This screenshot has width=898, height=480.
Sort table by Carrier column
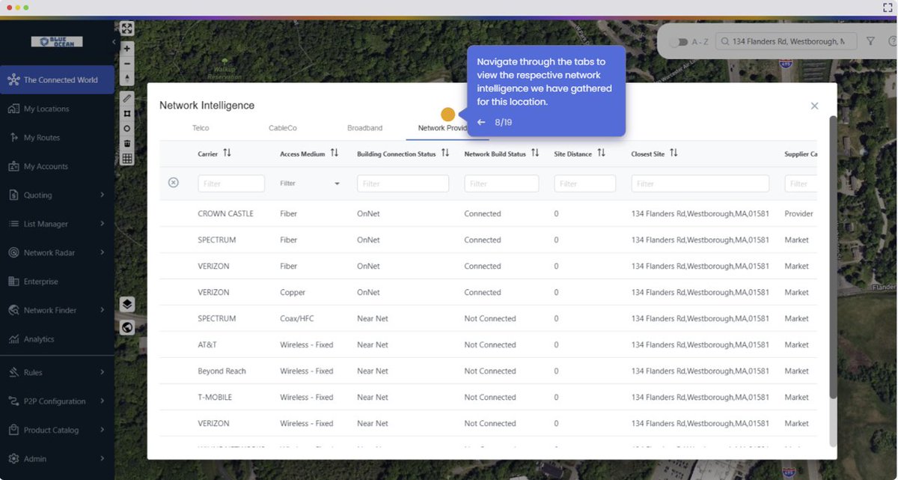tap(227, 153)
